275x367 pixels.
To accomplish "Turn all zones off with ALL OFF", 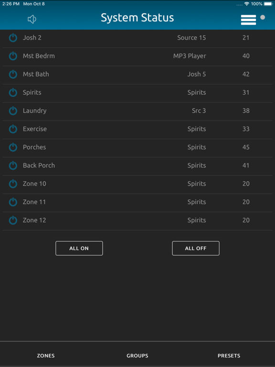I will 196,248.
